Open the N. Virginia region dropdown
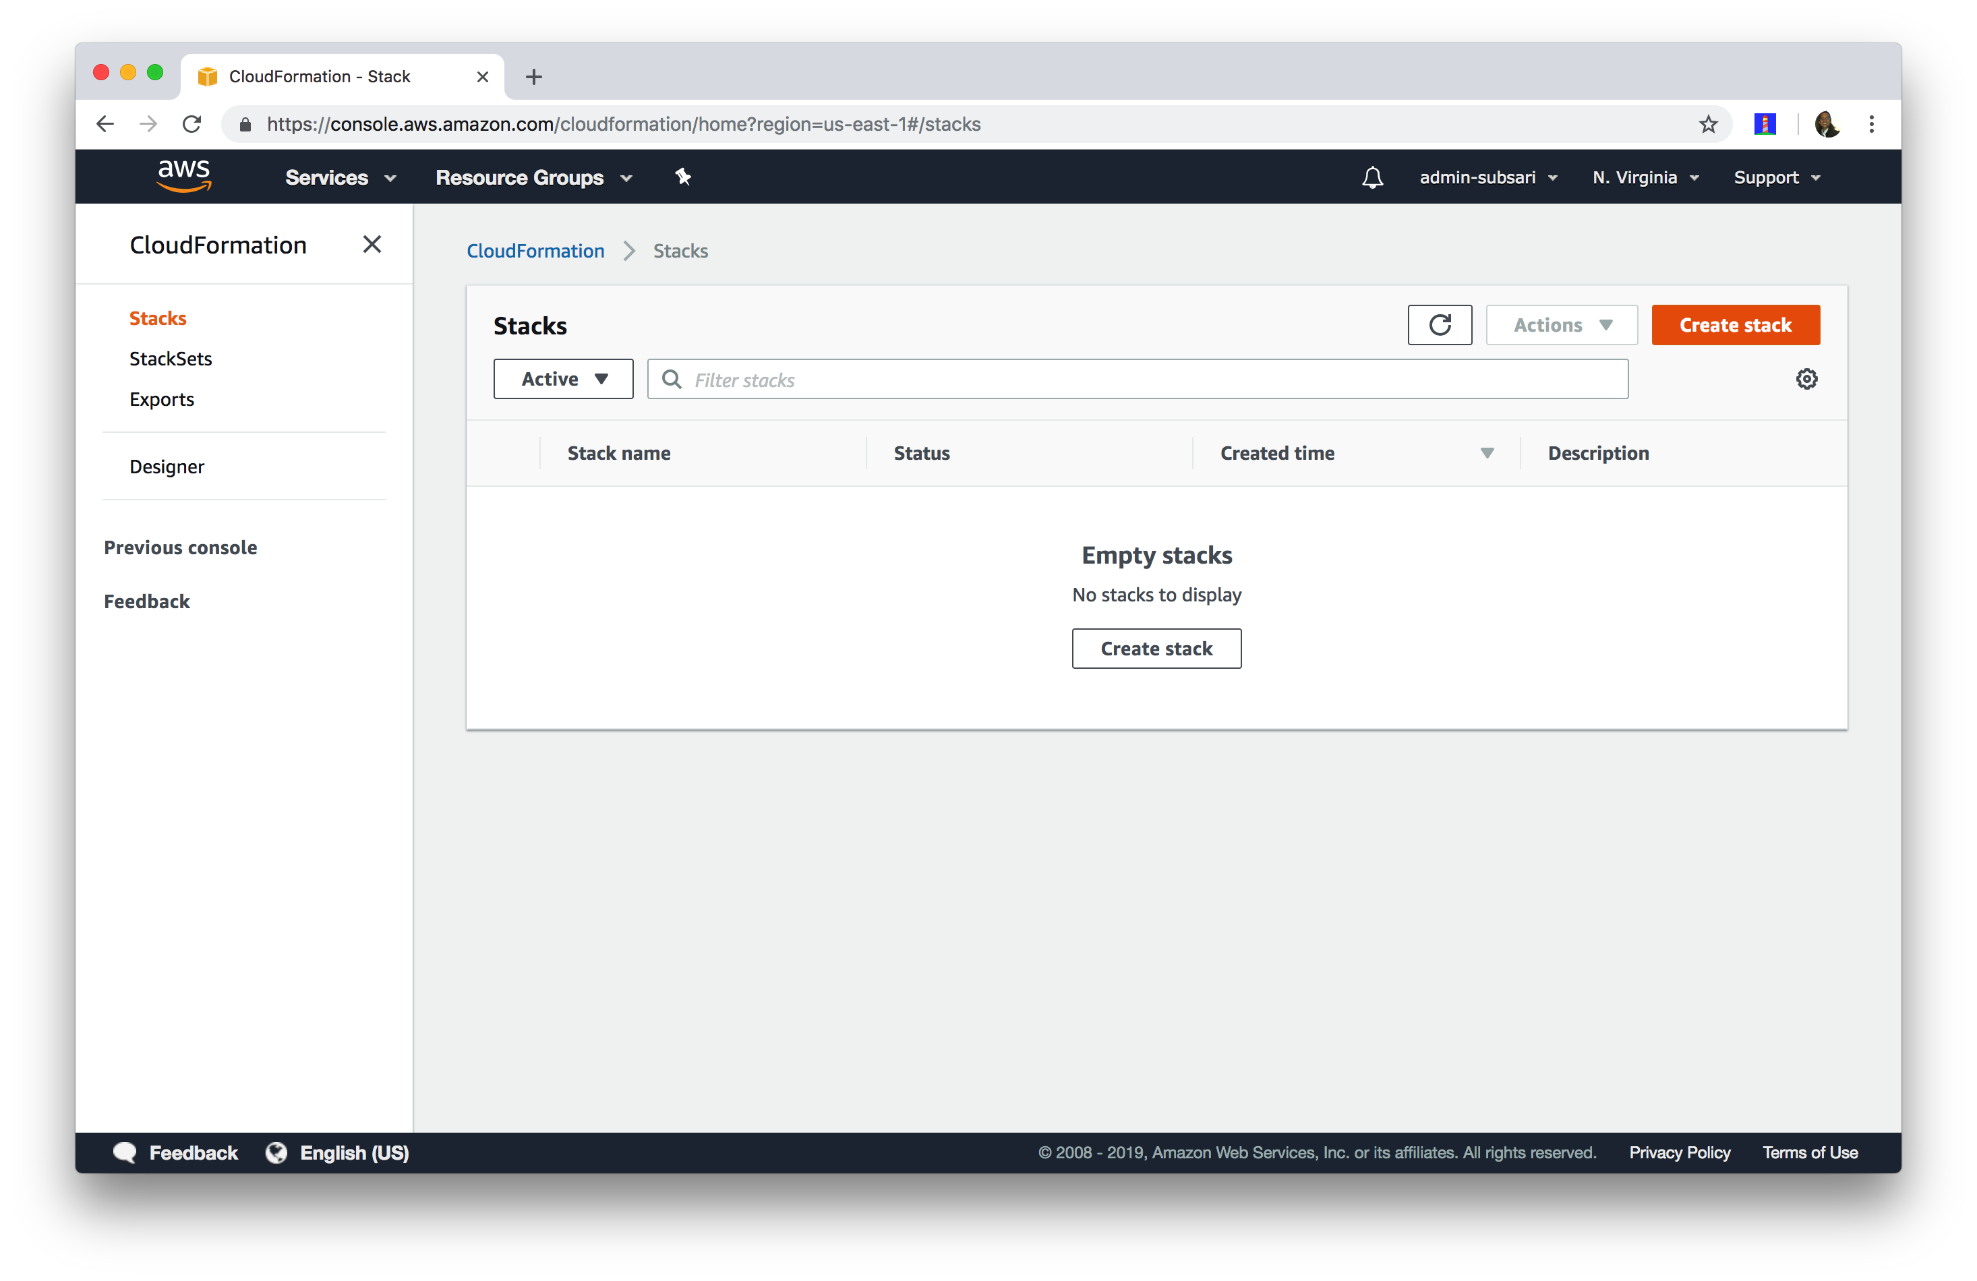The height and width of the screenshot is (1281, 1977). coord(1645,177)
